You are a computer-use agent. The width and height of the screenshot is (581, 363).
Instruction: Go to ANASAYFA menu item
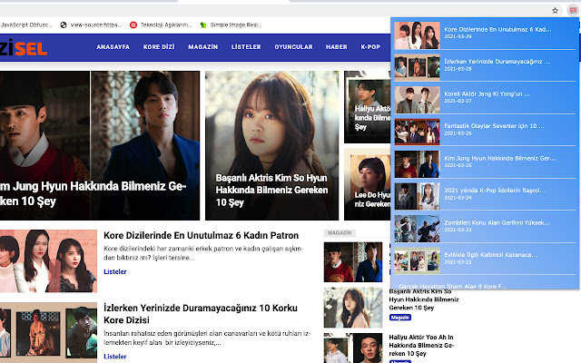coord(113,47)
